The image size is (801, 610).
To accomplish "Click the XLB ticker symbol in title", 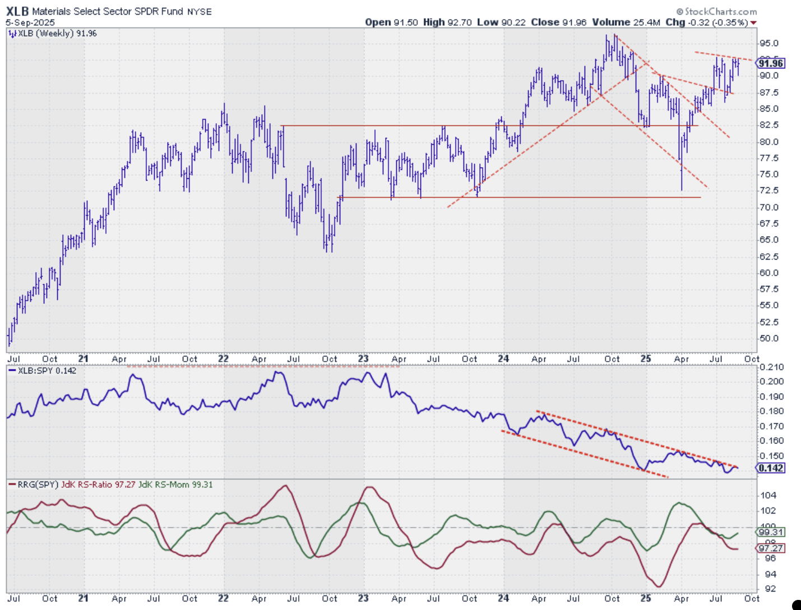I will point(17,11).
